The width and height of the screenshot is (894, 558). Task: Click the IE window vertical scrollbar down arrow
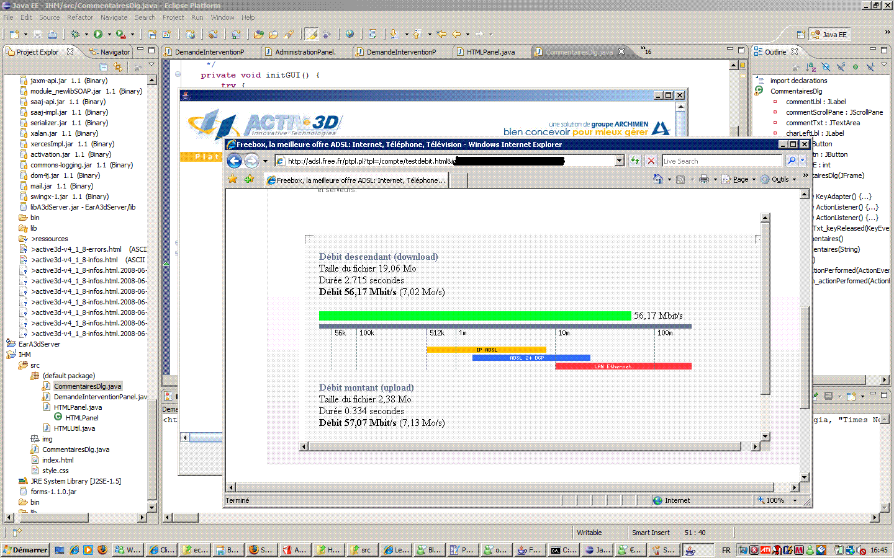[805, 477]
